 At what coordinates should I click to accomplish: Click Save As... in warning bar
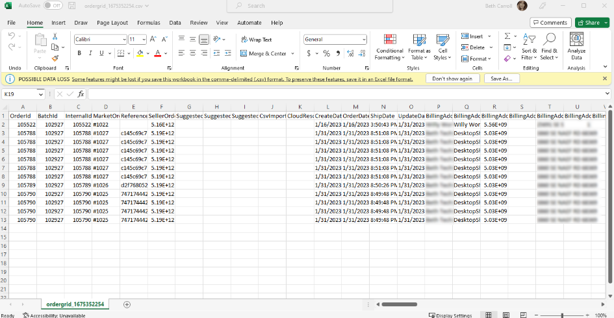point(502,79)
